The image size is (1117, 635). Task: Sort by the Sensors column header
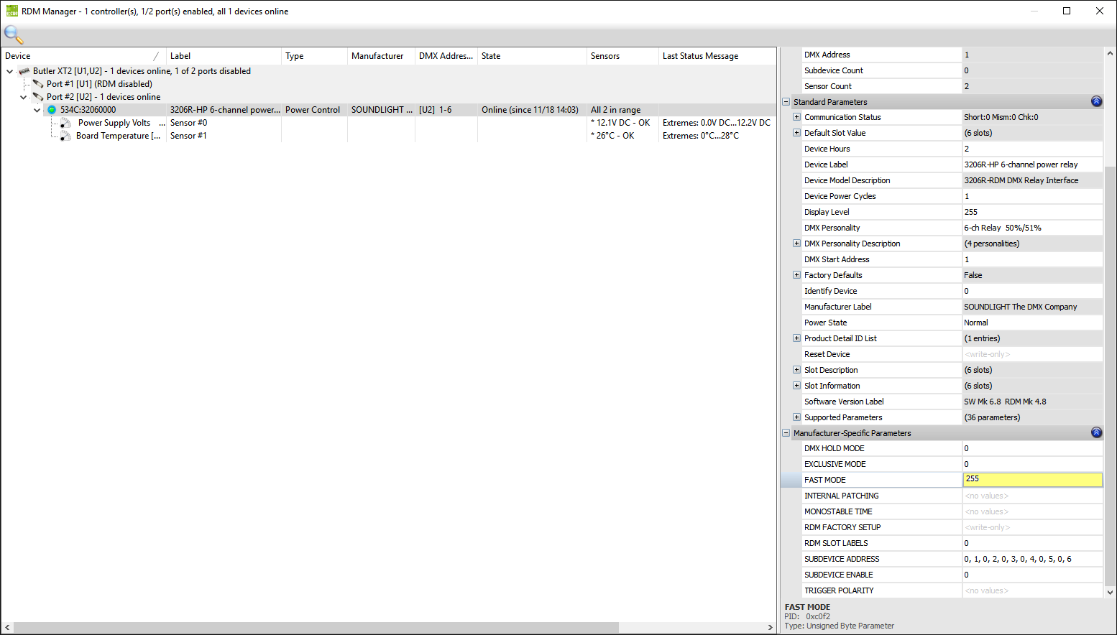coord(605,56)
